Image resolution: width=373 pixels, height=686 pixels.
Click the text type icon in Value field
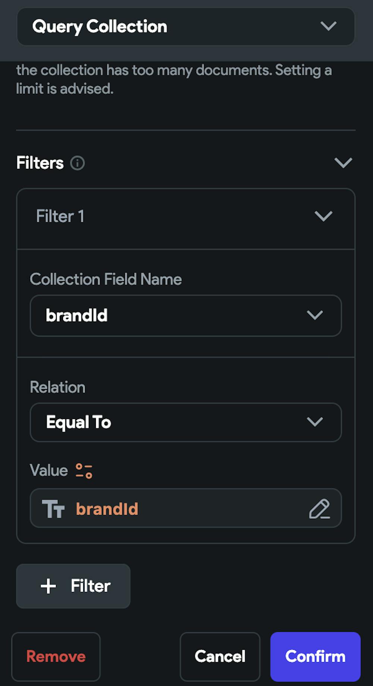[x=53, y=509]
